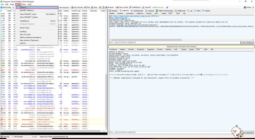The height and width of the screenshot is (139, 255).
Task: Open the FiddlerScript tab
Action: pyautogui.click(x=180, y=11)
